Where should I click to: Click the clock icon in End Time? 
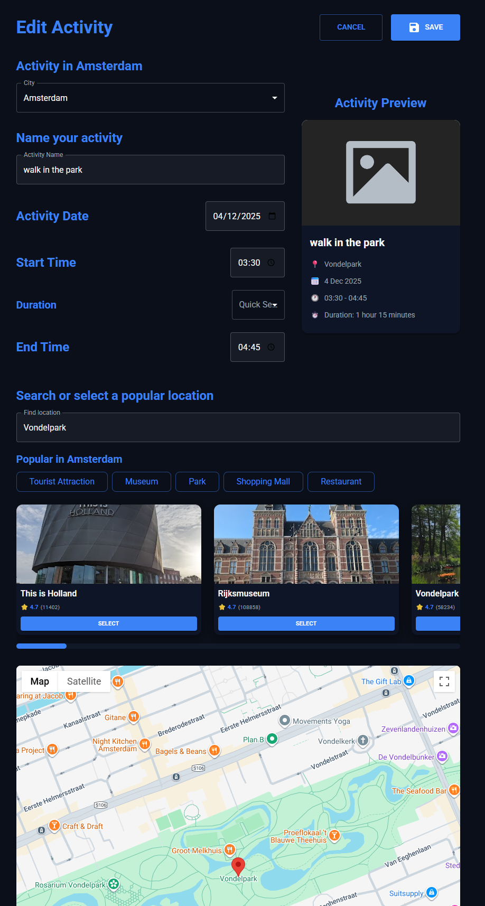[271, 347]
